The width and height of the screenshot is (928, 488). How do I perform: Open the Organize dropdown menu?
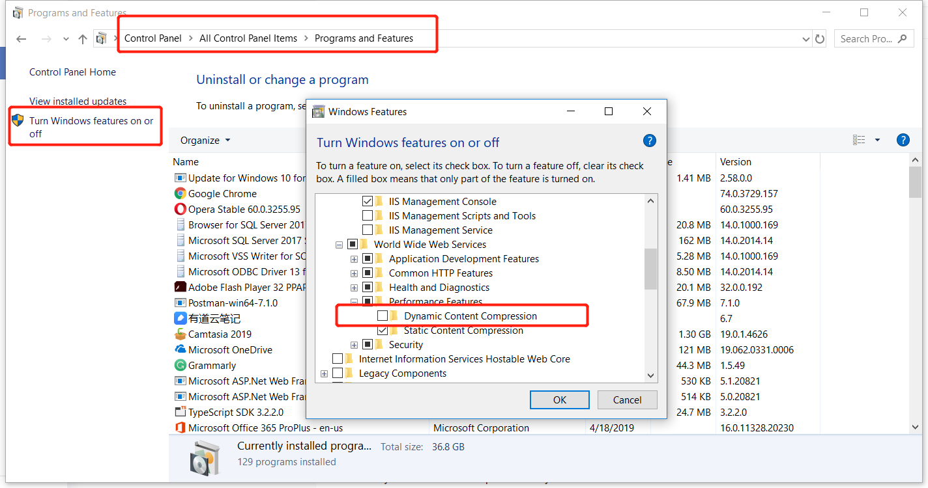pos(205,141)
